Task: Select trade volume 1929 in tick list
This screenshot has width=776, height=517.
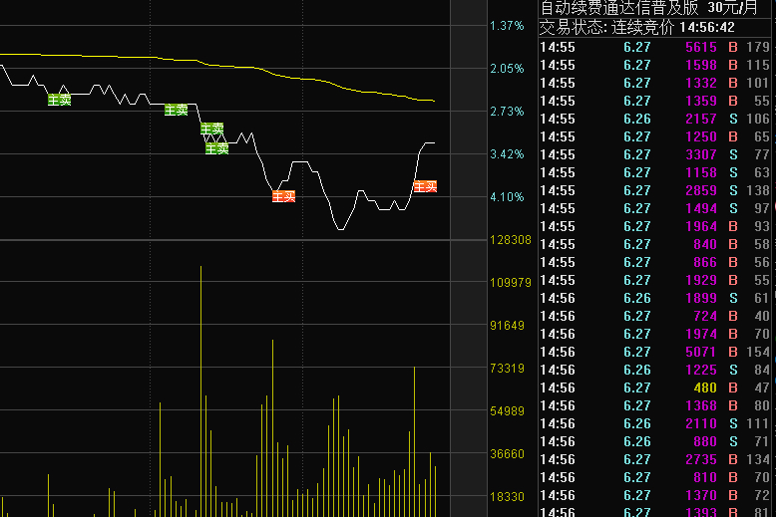Action: (x=701, y=280)
